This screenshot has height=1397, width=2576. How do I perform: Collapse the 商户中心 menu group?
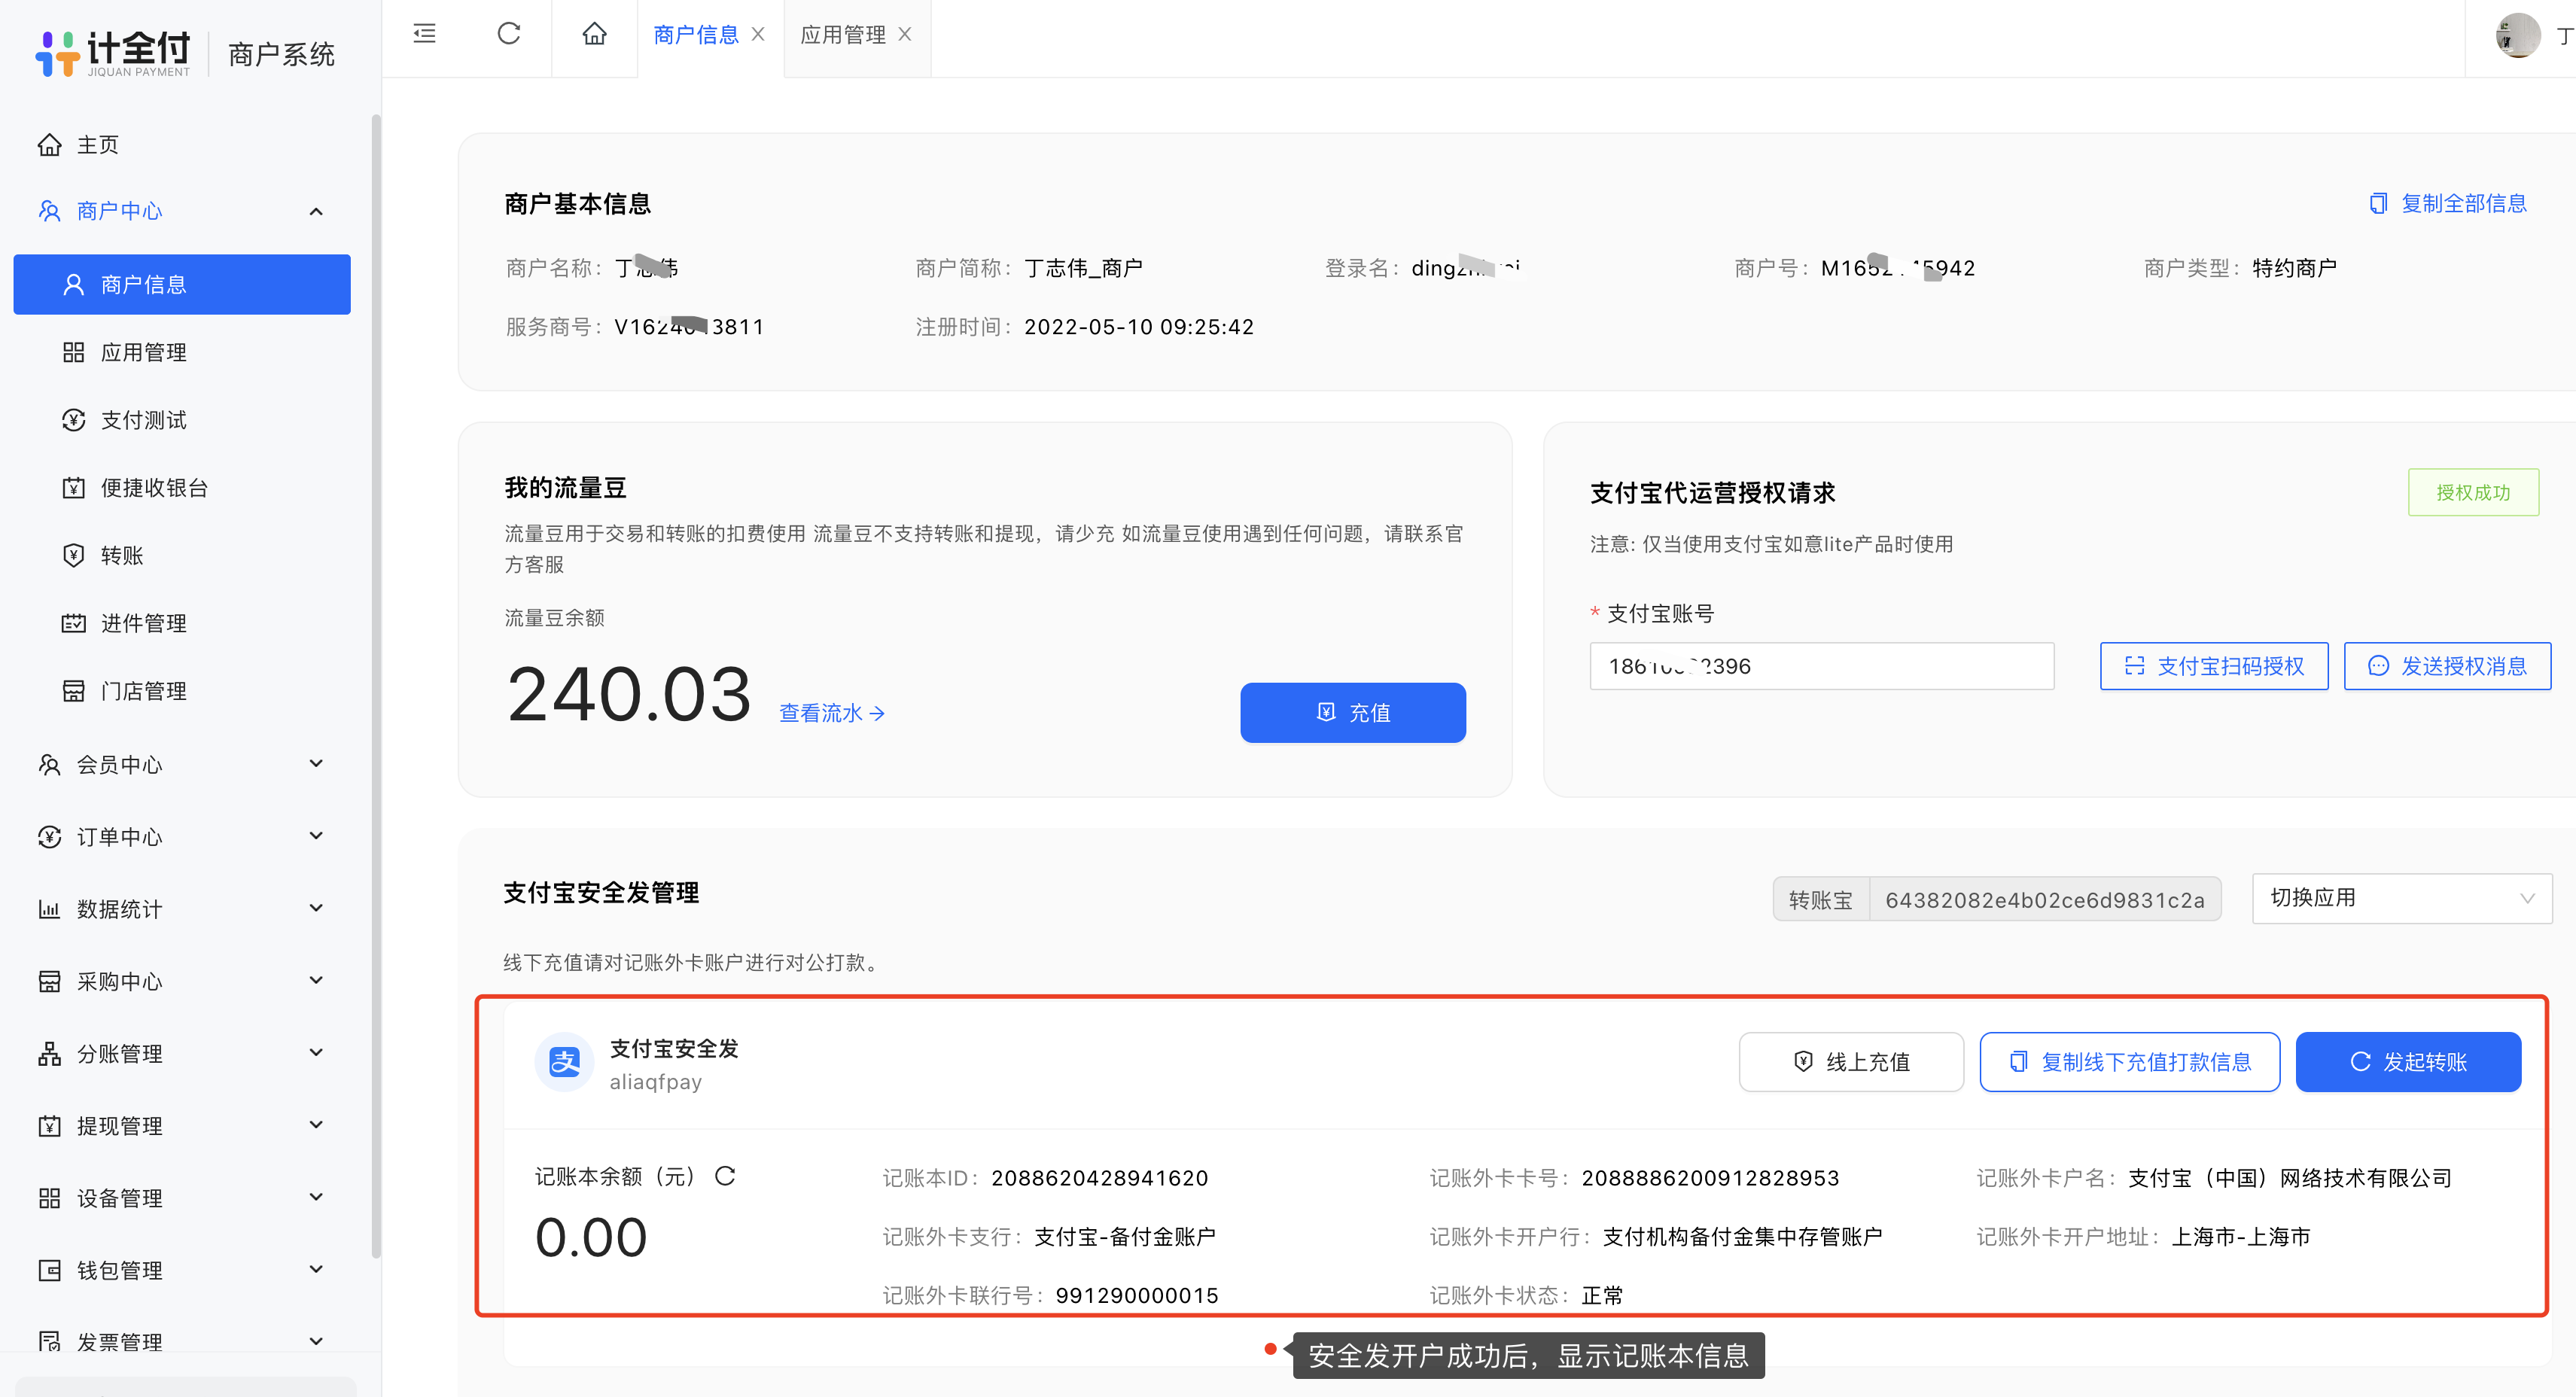click(182, 211)
